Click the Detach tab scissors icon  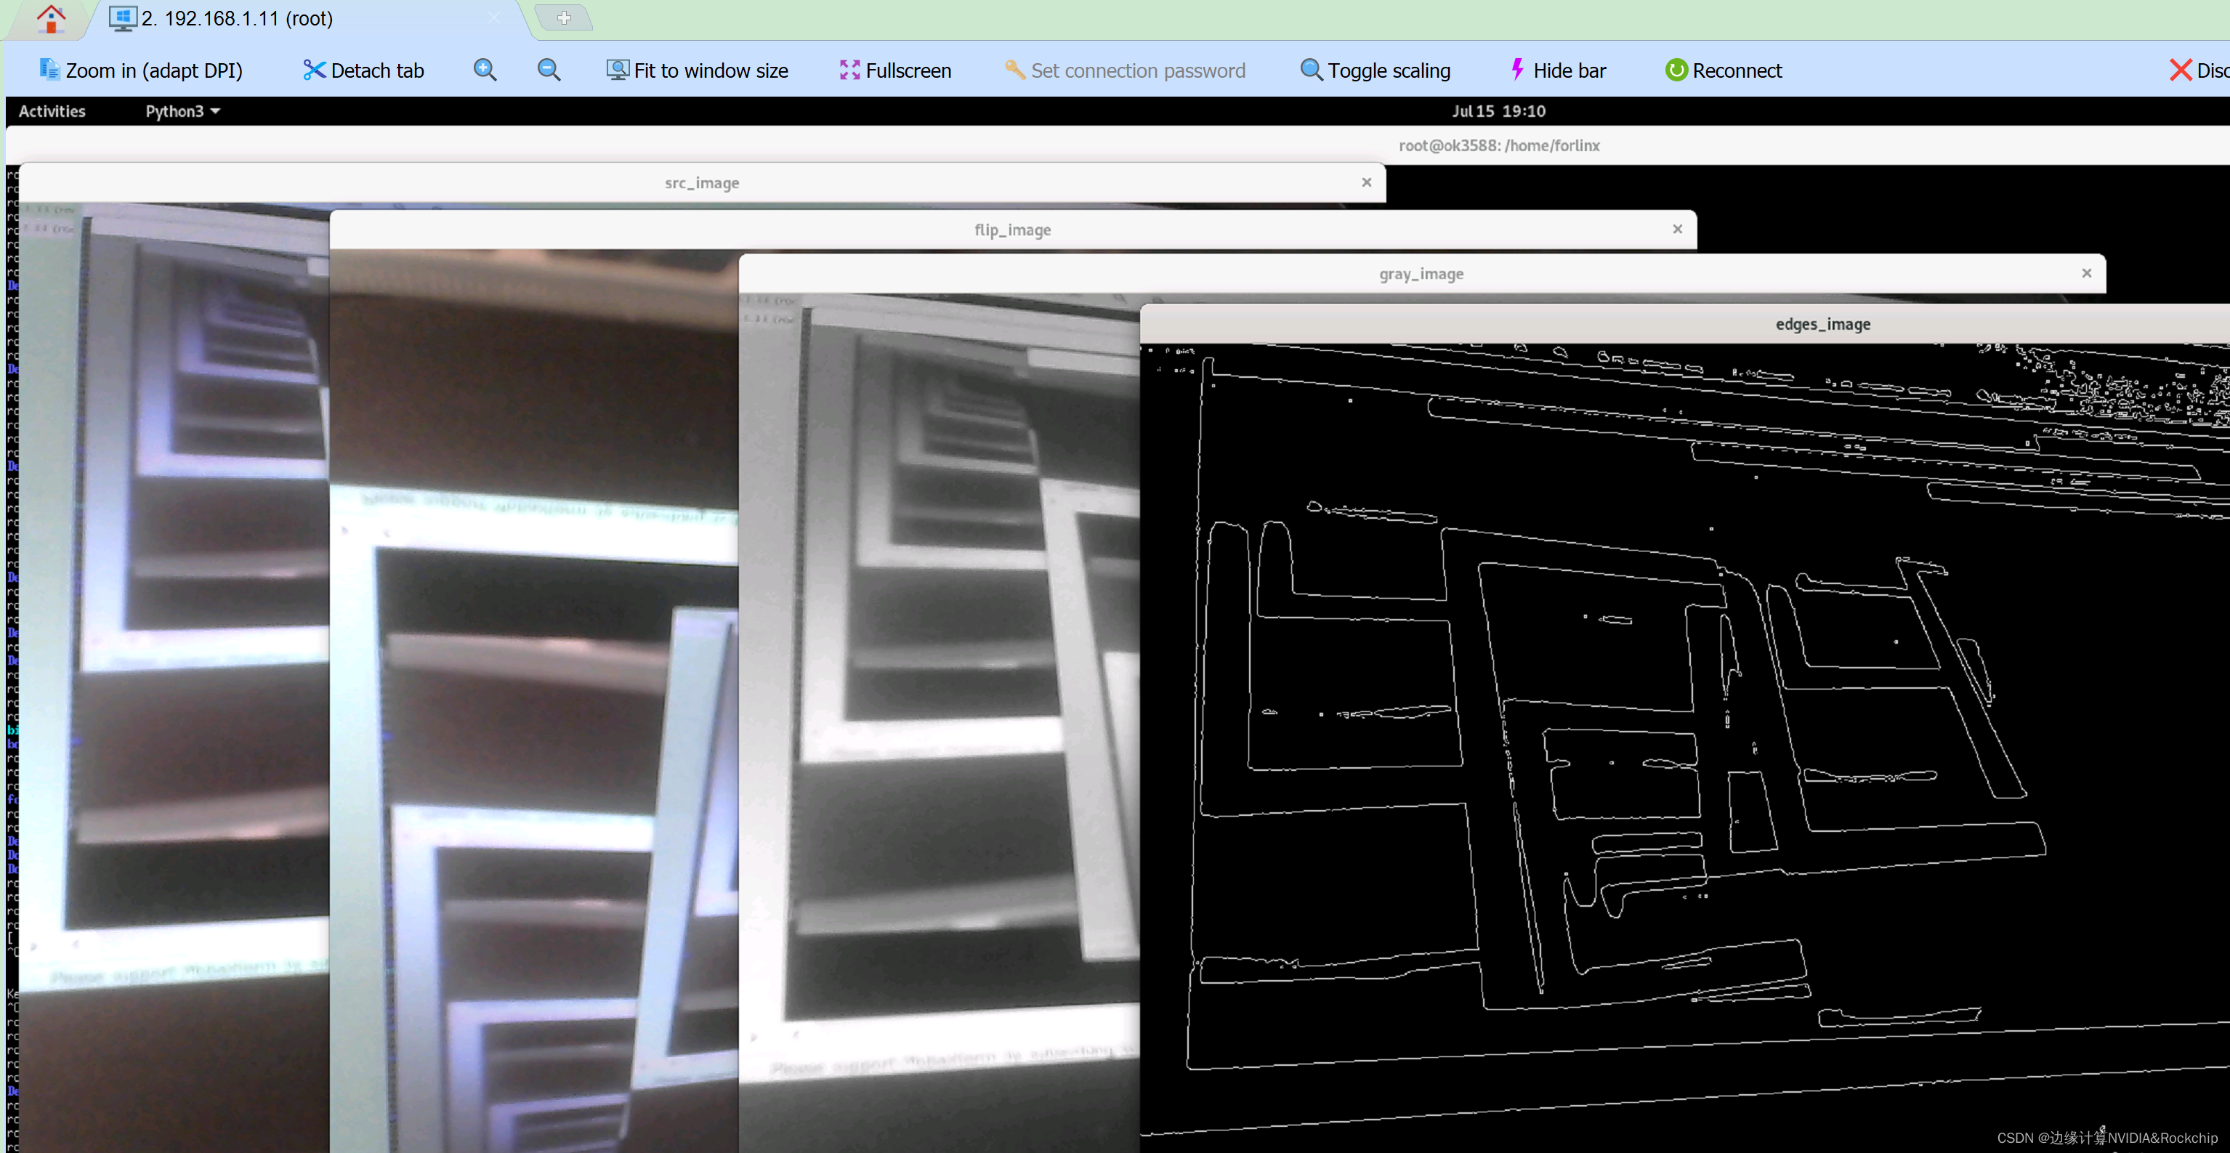pyautogui.click(x=313, y=69)
